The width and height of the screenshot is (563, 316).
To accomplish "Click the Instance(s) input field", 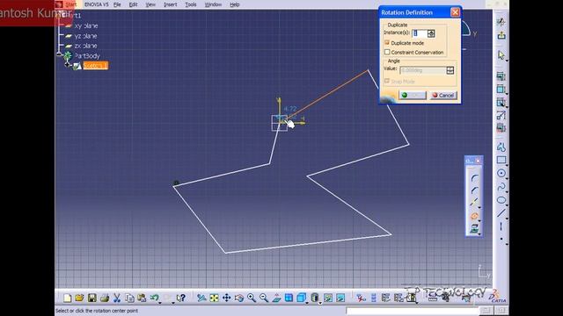I will point(420,33).
